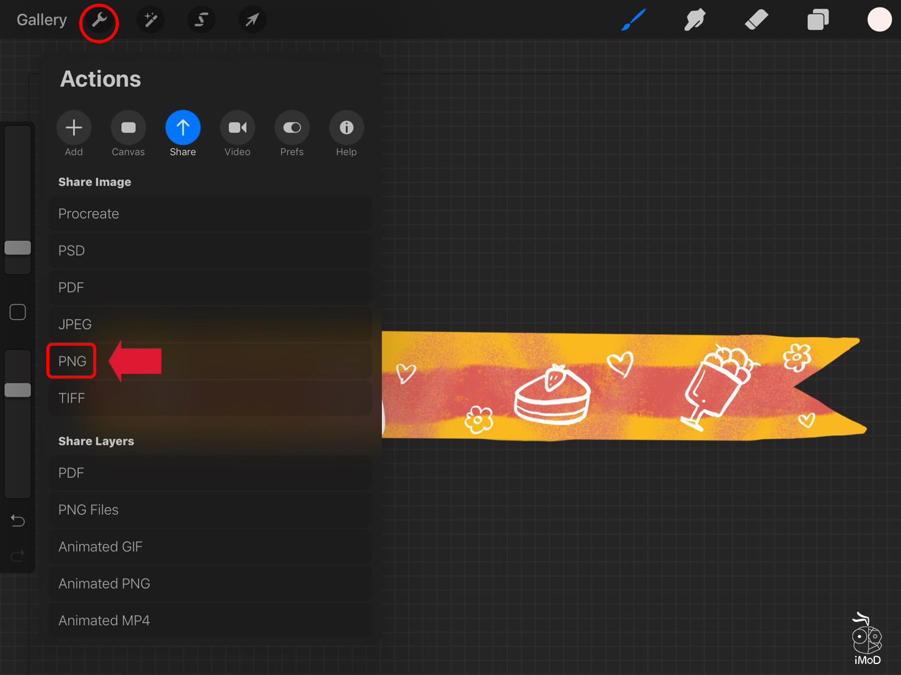Select the Transform arrow tool
Viewport: 901px width, 675px height.
252,19
